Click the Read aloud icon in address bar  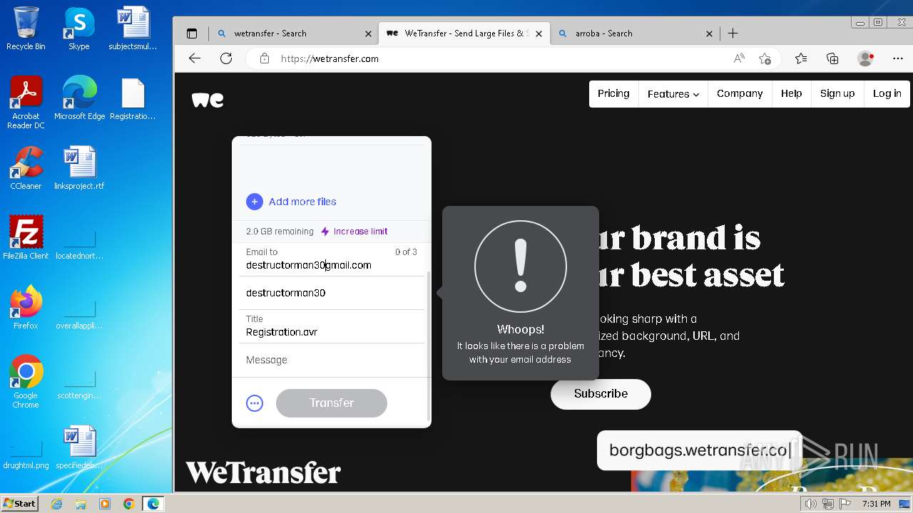(x=739, y=58)
